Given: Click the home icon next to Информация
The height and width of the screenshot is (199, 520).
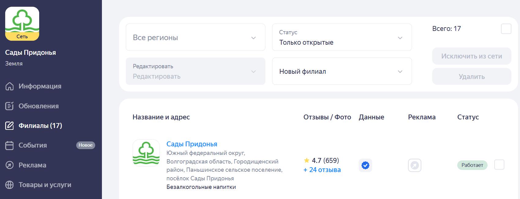Looking at the screenshot, I should point(9,86).
